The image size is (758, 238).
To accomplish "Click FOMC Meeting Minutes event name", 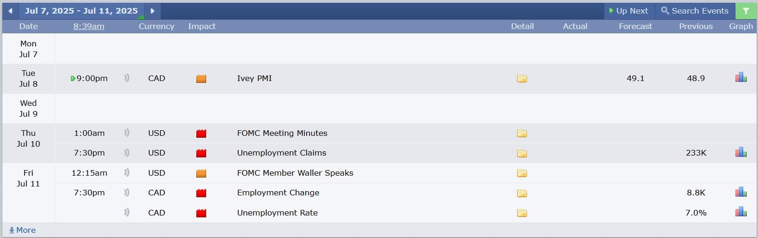I will tap(282, 133).
